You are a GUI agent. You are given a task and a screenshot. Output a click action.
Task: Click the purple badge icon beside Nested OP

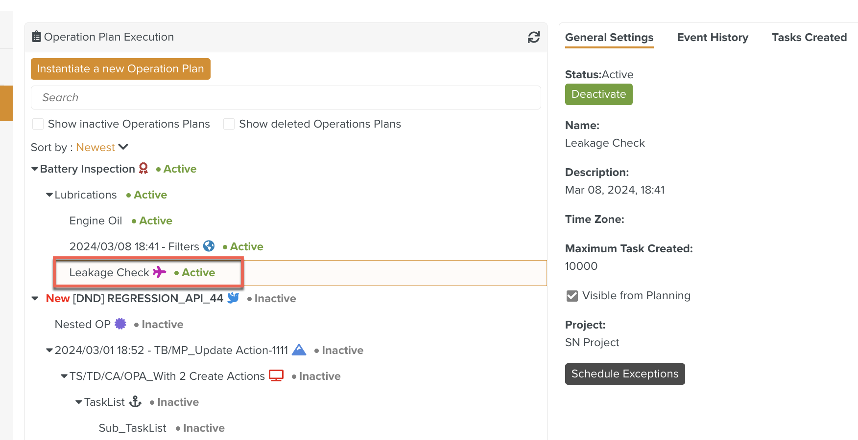120,324
